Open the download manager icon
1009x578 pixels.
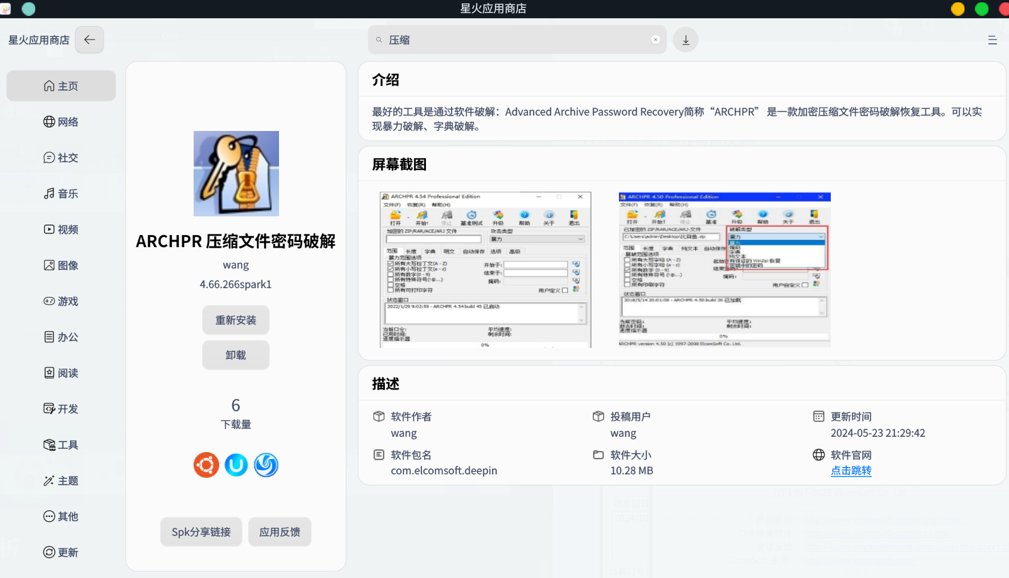pos(686,40)
